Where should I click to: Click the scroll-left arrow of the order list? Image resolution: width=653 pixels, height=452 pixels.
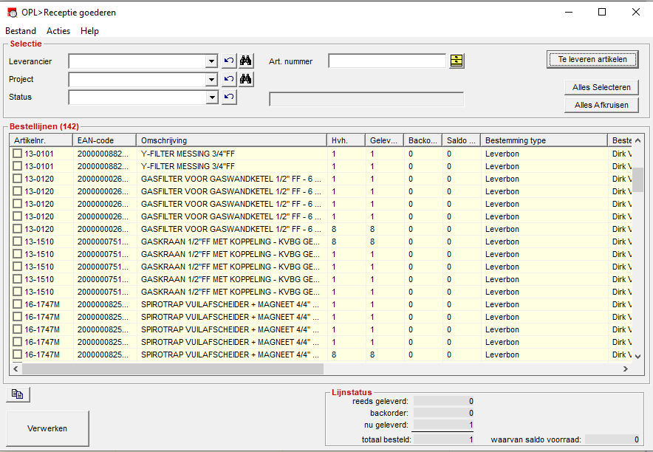coord(16,369)
